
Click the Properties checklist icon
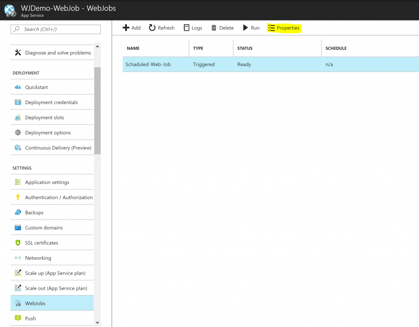pos(271,28)
